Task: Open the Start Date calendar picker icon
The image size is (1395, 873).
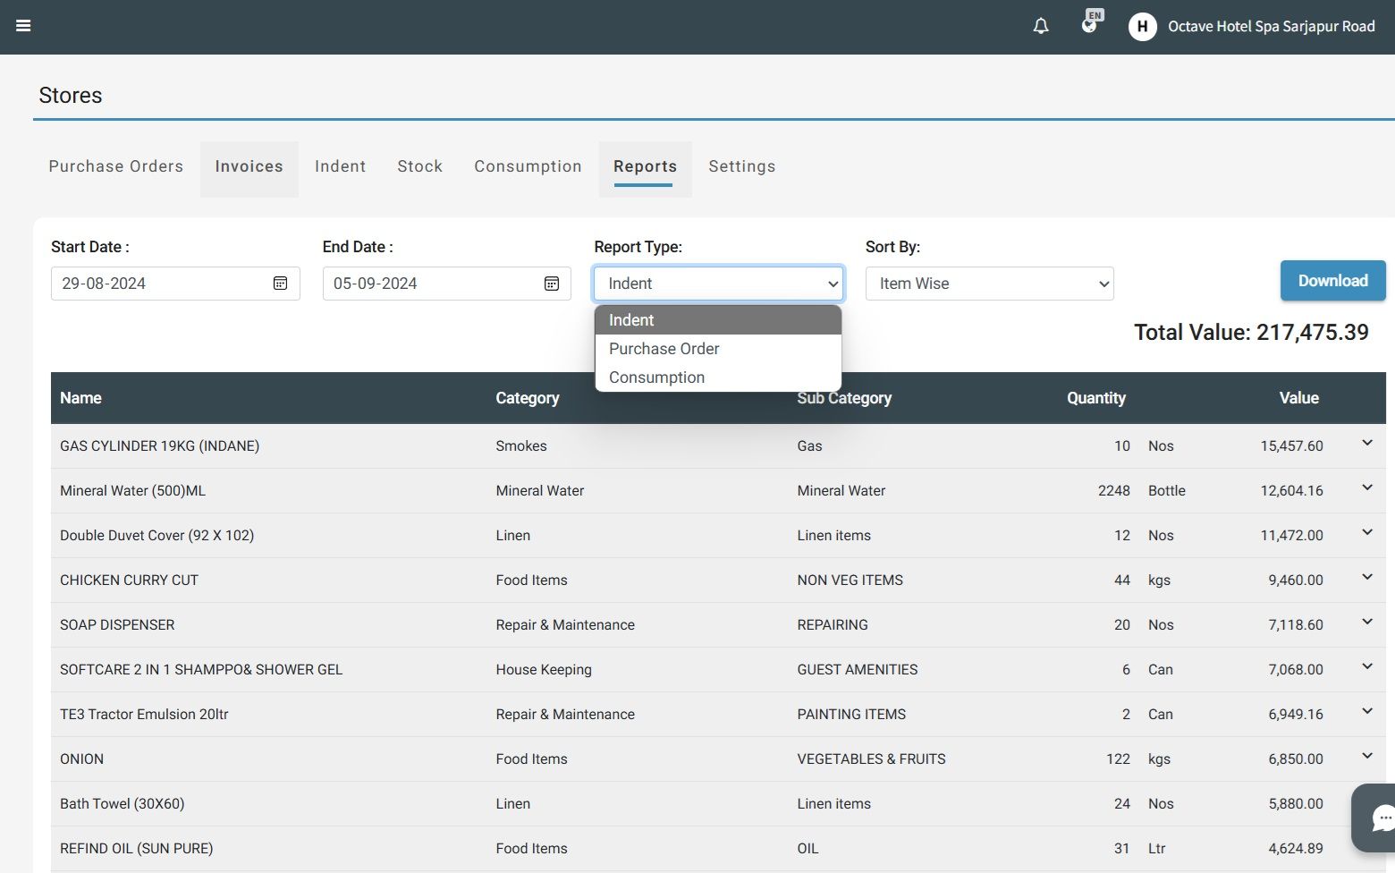Action: (x=280, y=284)
